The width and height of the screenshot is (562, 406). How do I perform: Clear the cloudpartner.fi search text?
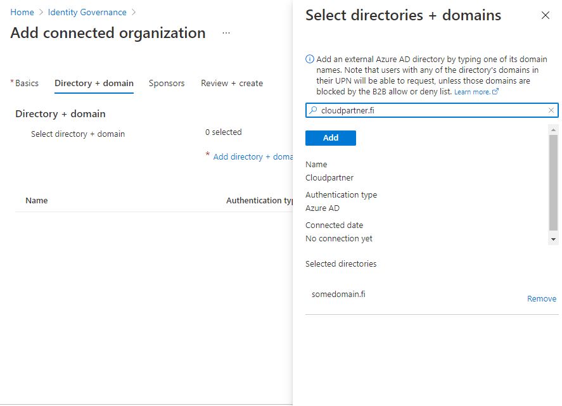[551, 111]
